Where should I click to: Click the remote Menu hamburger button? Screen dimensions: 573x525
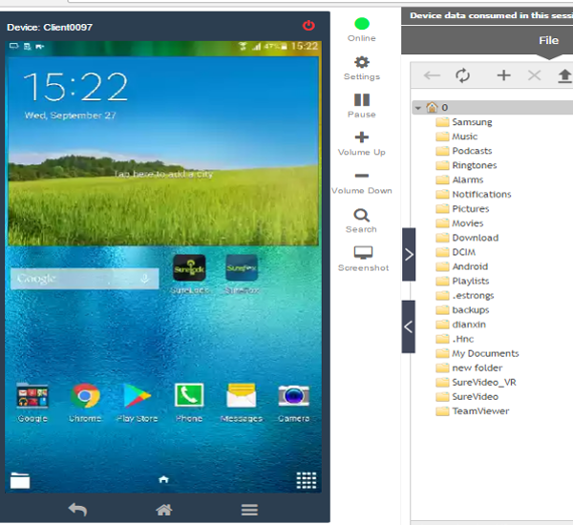249,510
